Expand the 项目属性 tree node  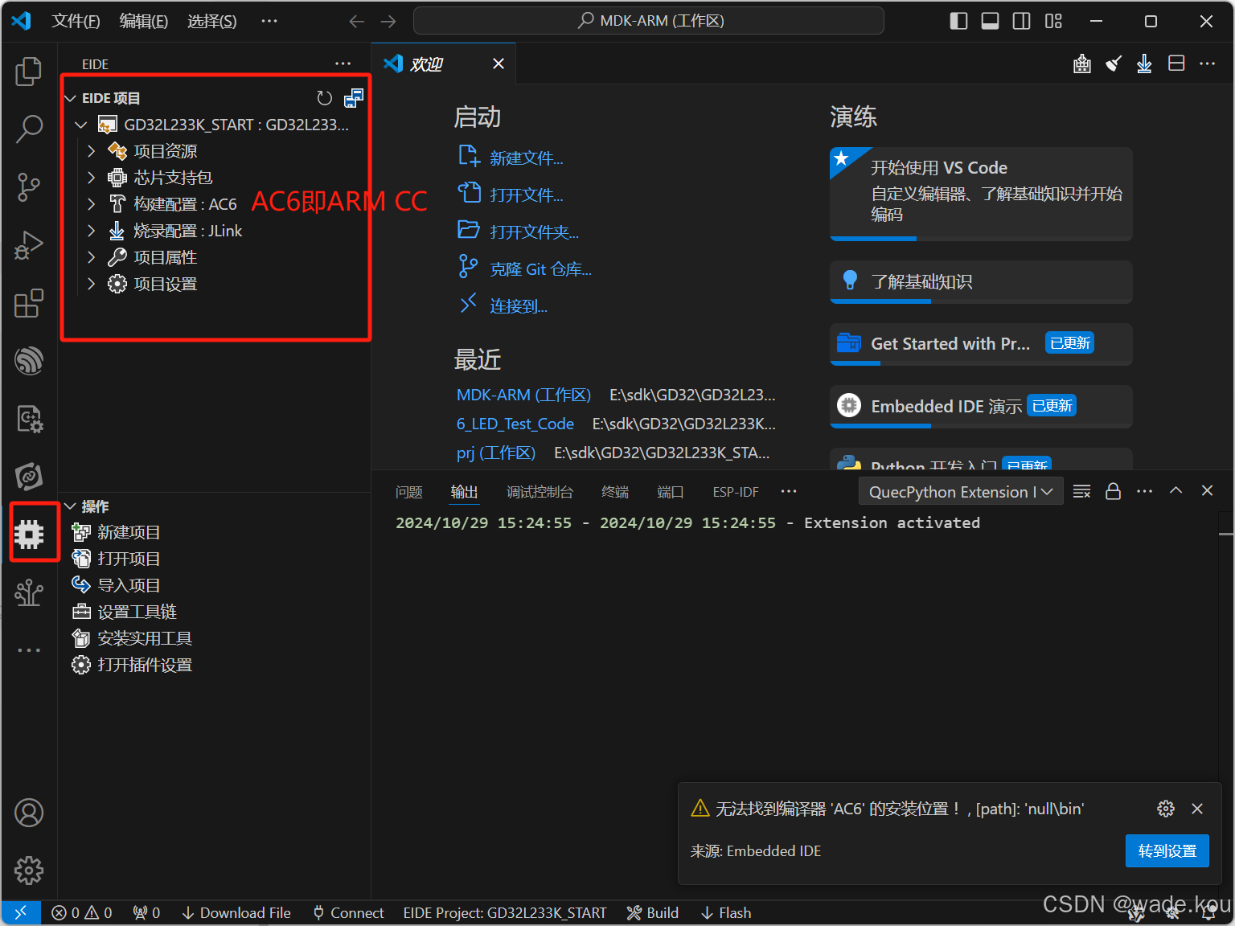91,257
